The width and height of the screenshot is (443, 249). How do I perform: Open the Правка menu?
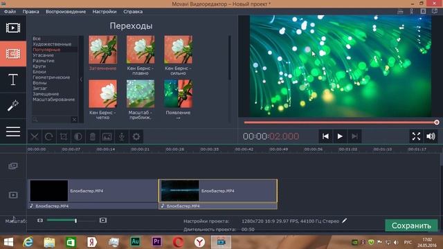[30, 12]
